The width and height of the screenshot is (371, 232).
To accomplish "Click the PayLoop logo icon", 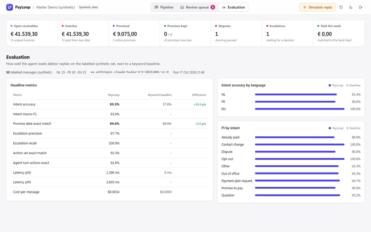I will [10, 7].
